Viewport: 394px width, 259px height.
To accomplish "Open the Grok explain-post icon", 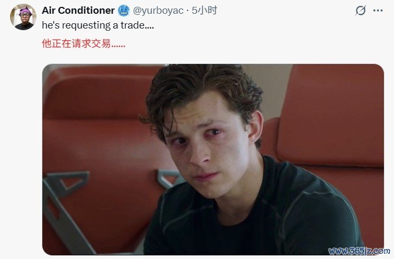I will [361, 11].
